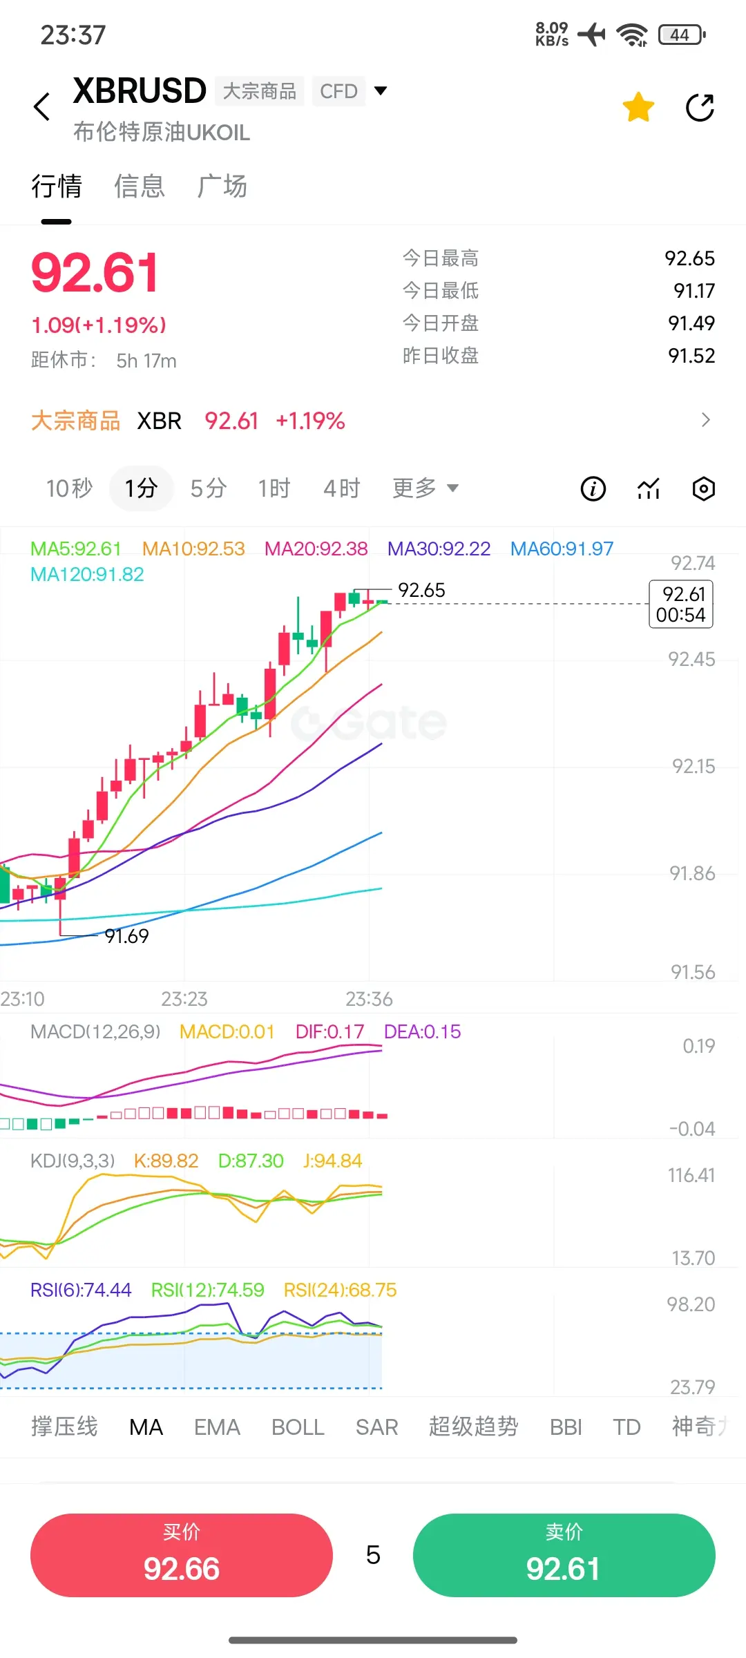The image size is (746, 1658).
Task: Tap the MACD(12,26,9) indicator label
Action: pyautogui.click(x=95, y=1031)
